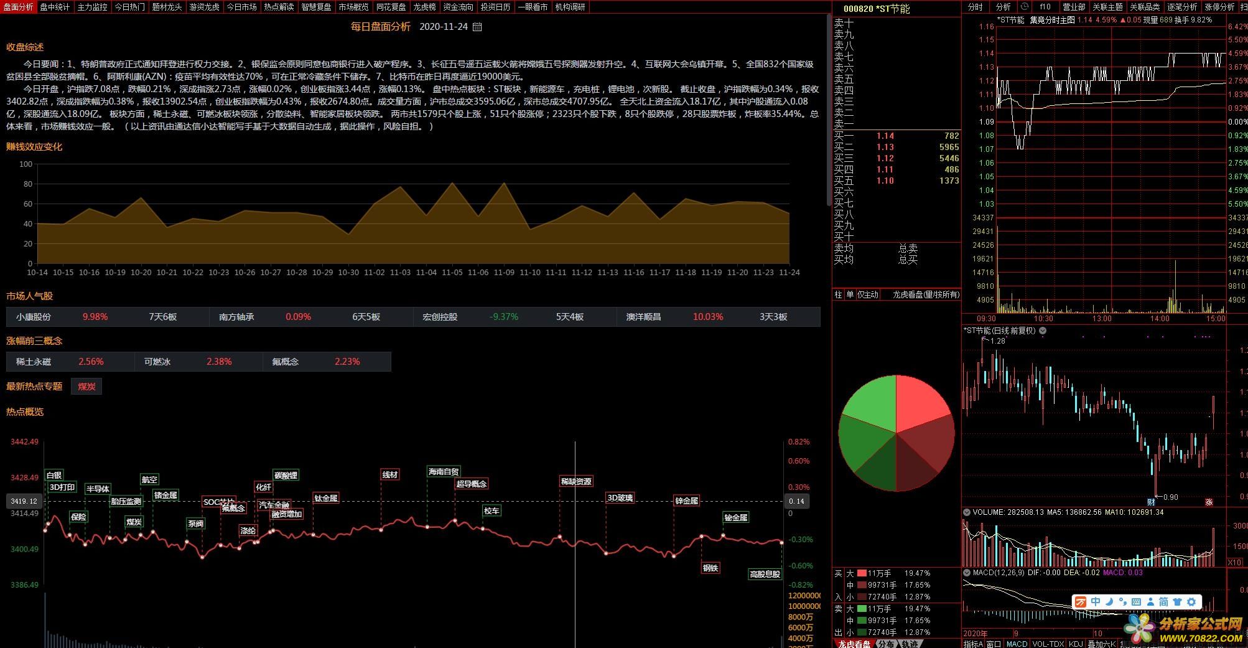Toggle Chinese input mode 中 icon
Screen dimensions: 1248x648
[1096, 602]
